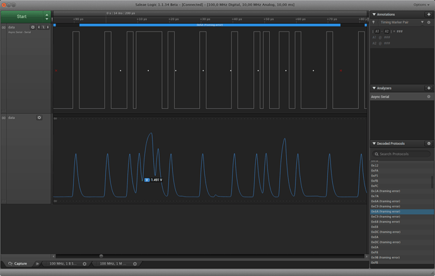The image size is (435, 276).
Task: Open capture options arrows beside Start
Action: [x=47, y=16]
